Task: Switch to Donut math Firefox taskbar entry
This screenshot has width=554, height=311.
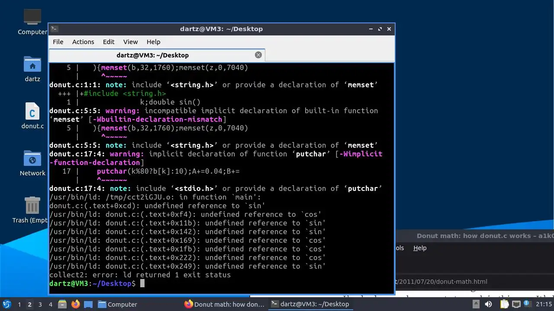Action: coord(225,304)
